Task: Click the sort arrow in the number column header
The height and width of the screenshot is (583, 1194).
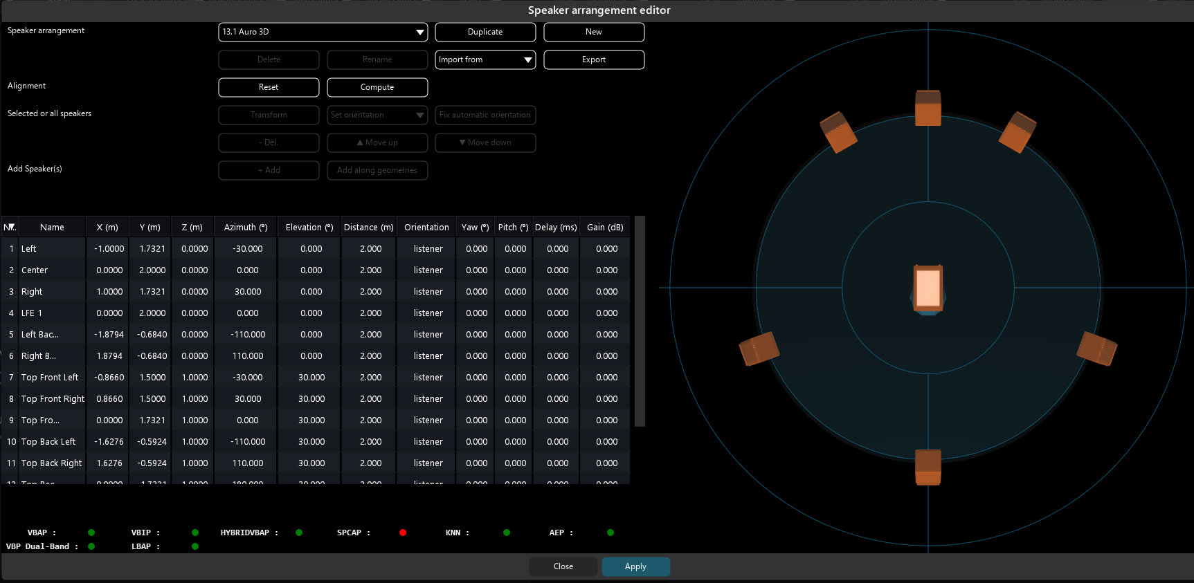Action: [x=10, y=227]
